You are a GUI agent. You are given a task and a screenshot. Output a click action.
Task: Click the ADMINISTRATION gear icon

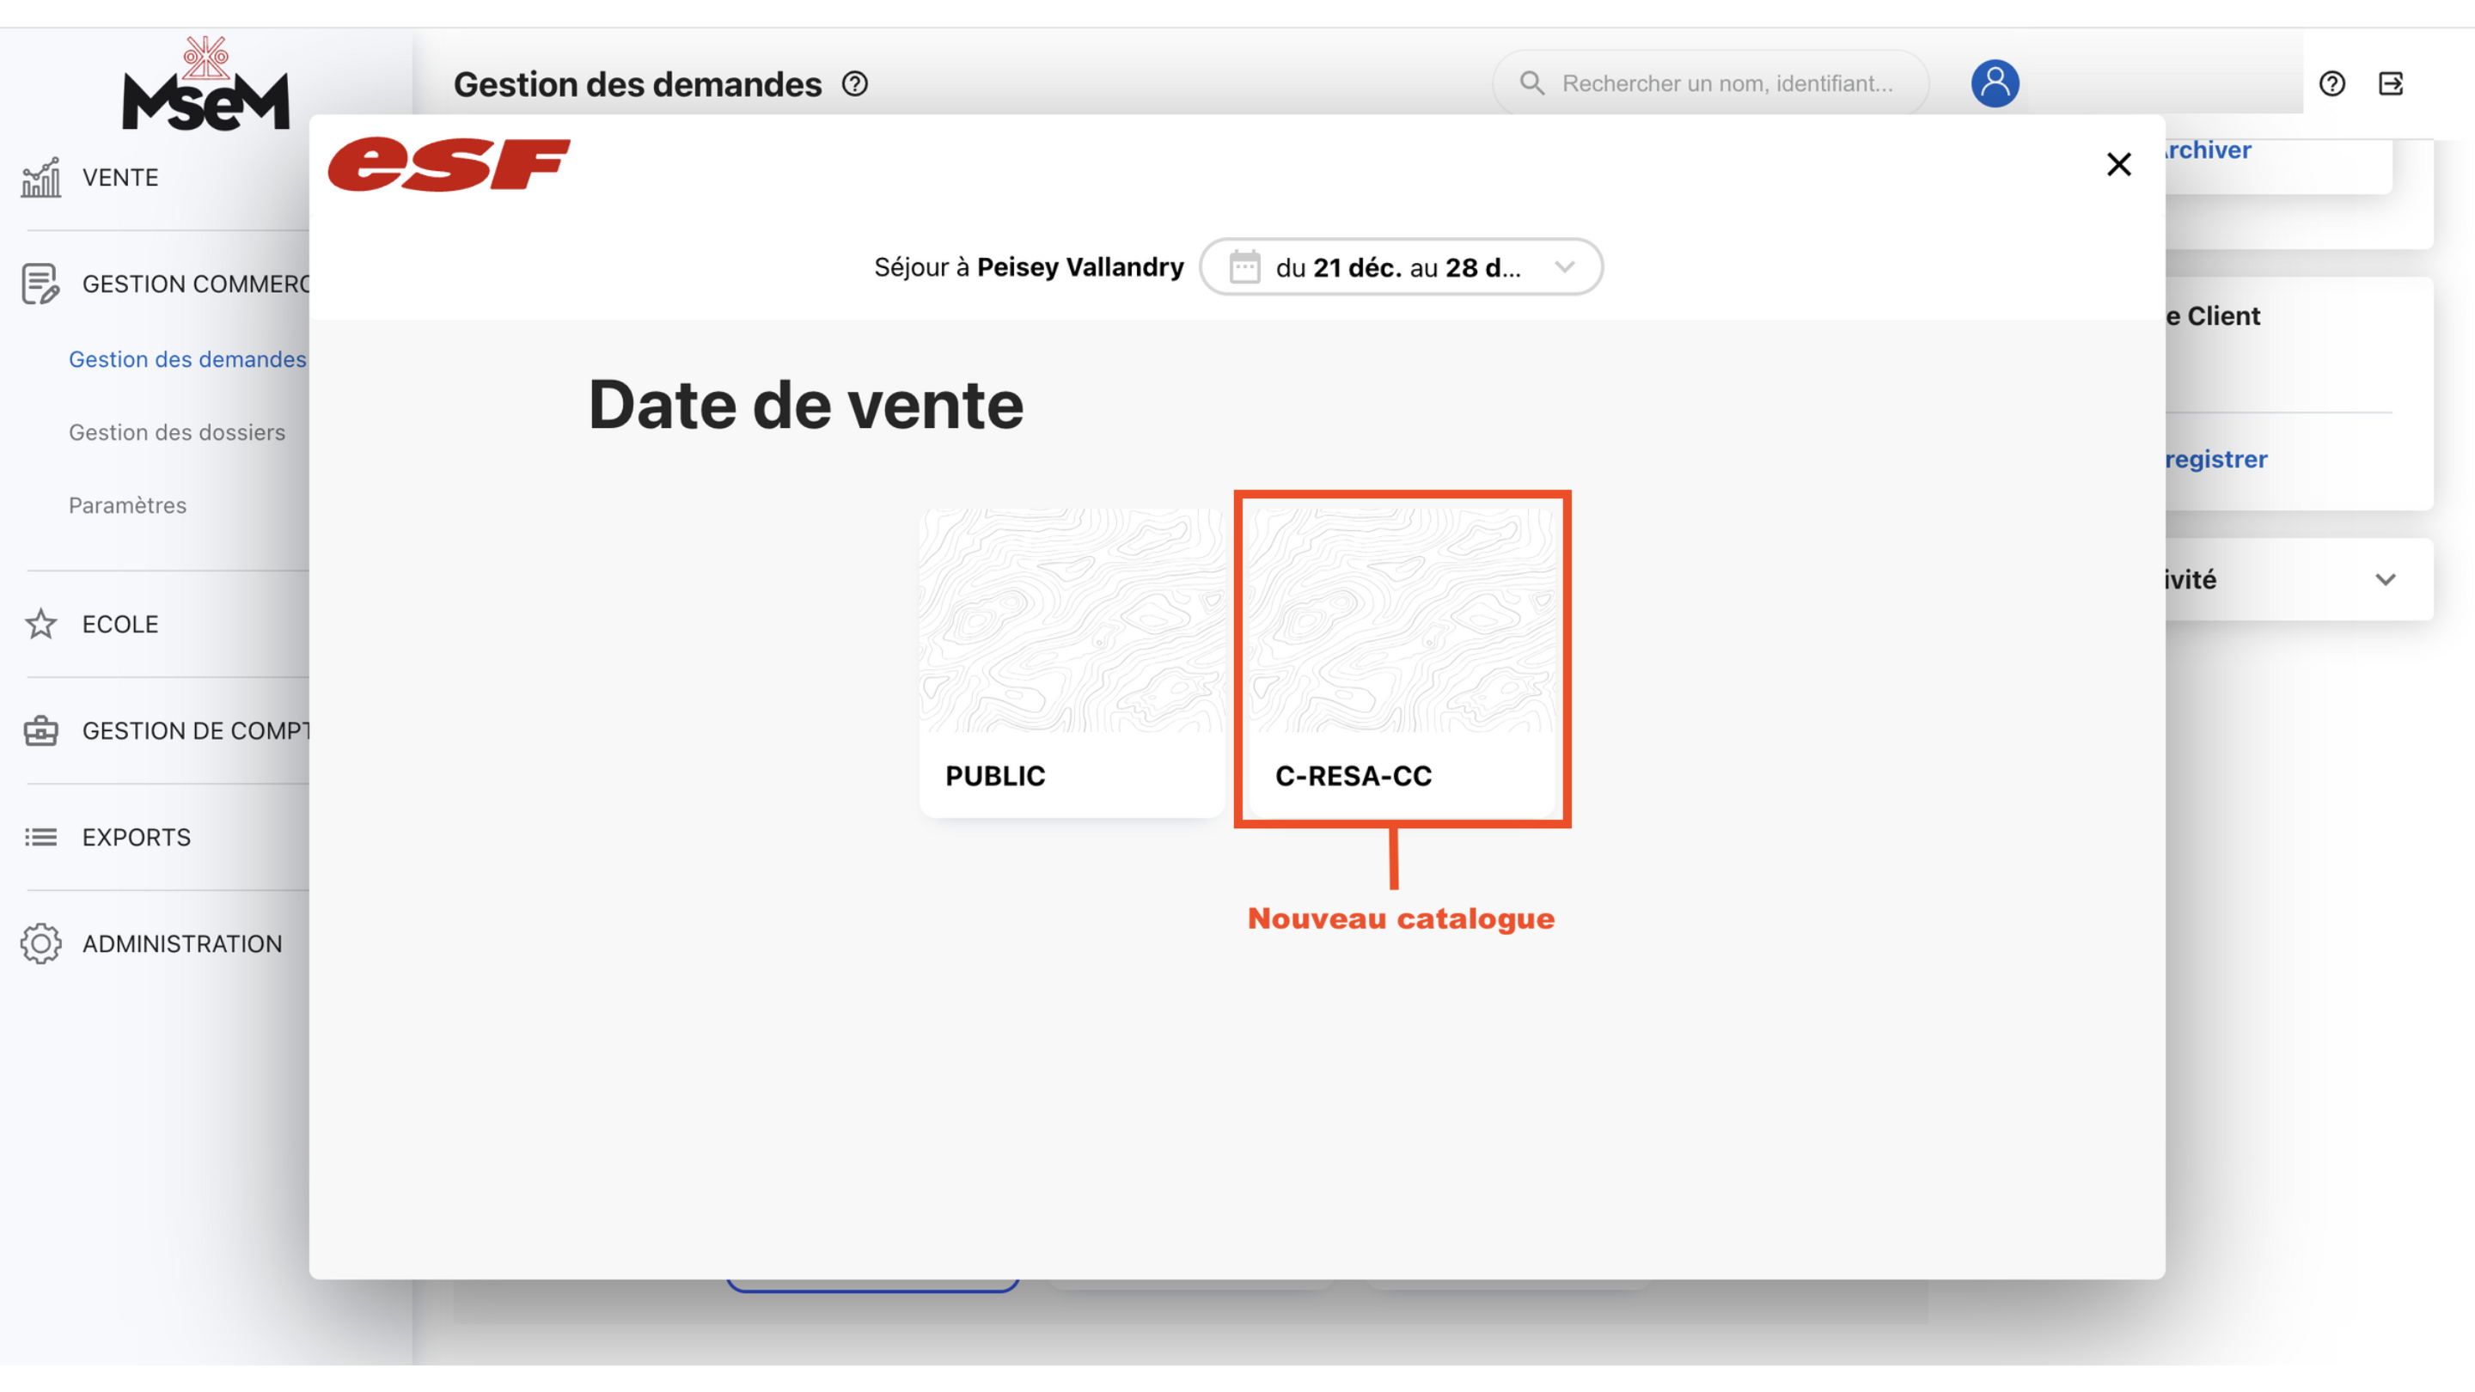[x=41, y=944]
